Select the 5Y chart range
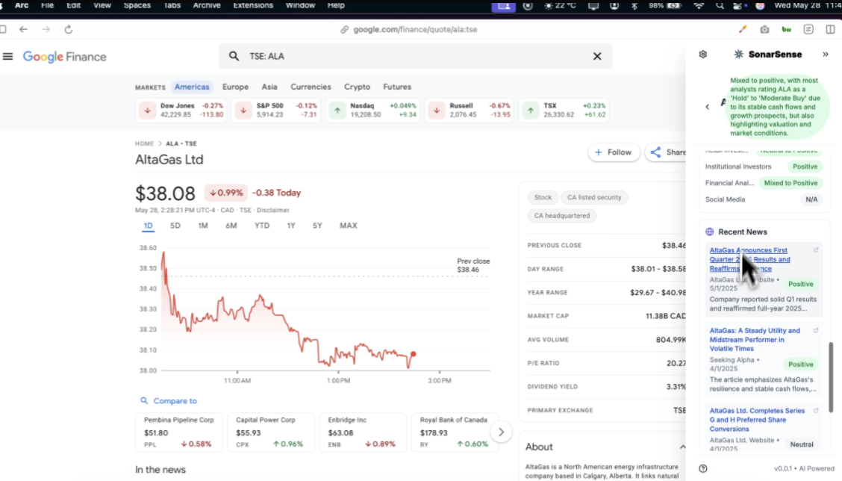842x481 pixels. (317, 226)
